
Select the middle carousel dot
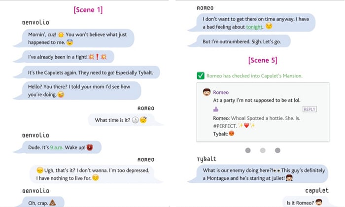pyautogui.click(x=263, y=150)
